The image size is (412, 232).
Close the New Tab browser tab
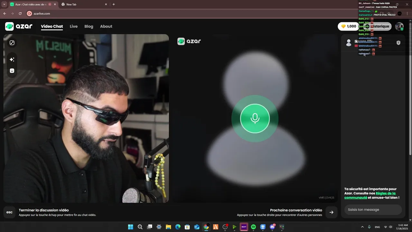[x=106, y=5]
